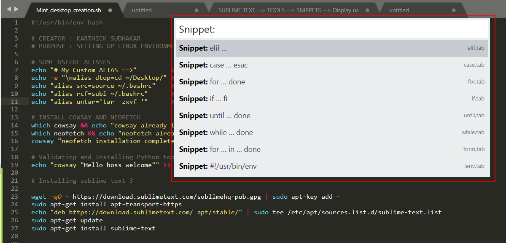
Task: Select the 'until ... done' snippet
Action: 331,116
